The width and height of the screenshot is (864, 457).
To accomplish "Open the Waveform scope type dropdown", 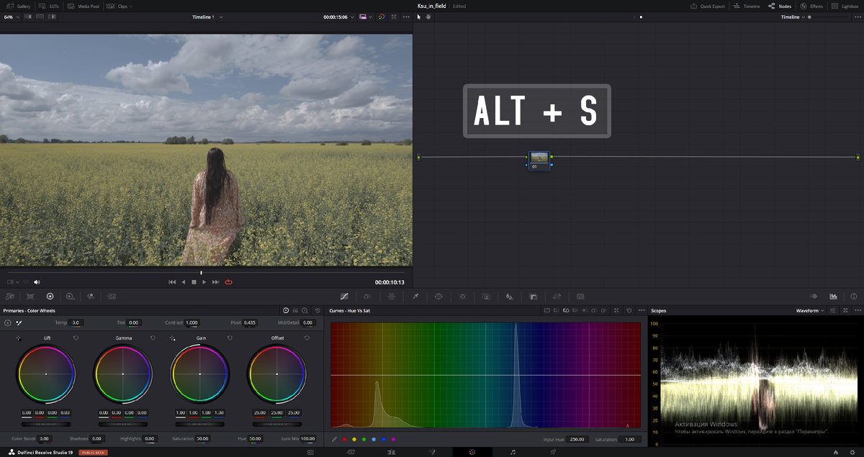I will 811,310.
